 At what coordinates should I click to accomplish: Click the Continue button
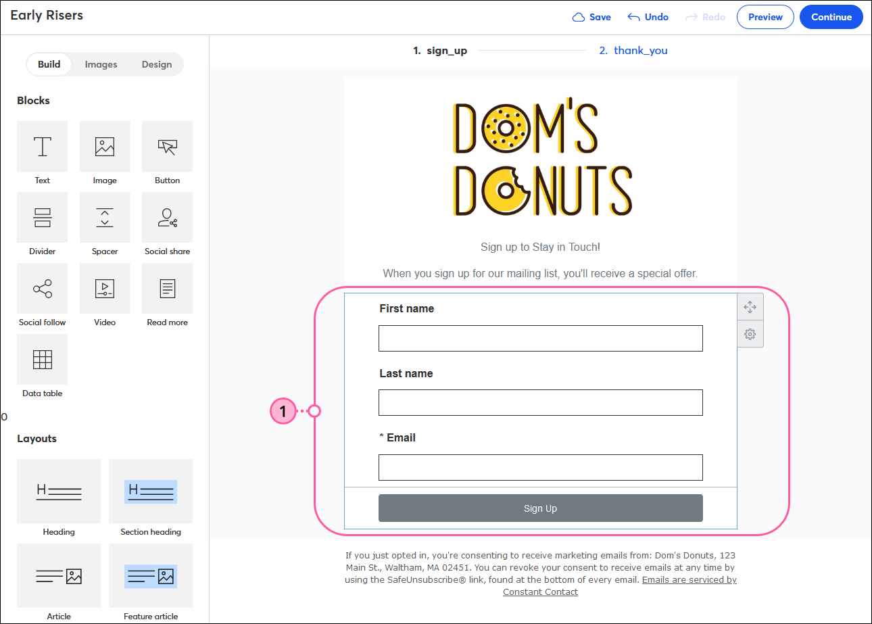pos(831,18)
